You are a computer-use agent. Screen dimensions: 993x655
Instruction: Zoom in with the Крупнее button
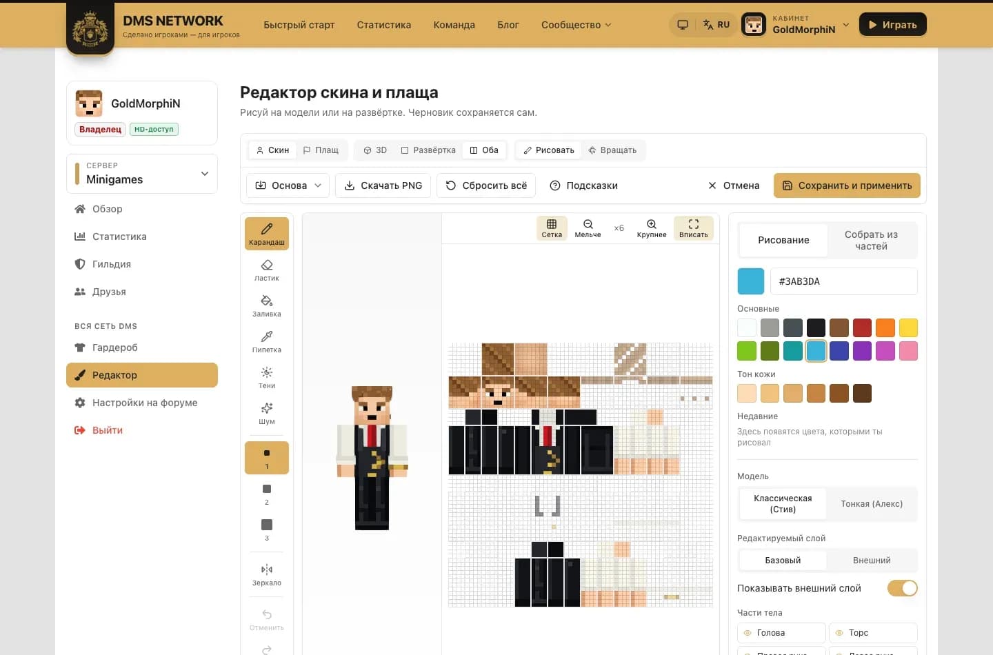click(x=652, y=228)
